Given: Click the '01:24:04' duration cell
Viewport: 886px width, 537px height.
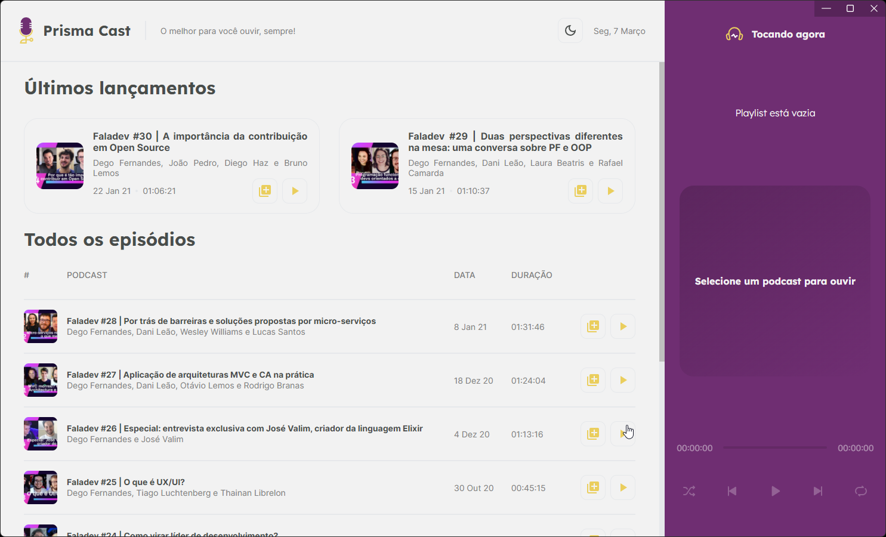Looking at the screenshot, I should point(529,381).
